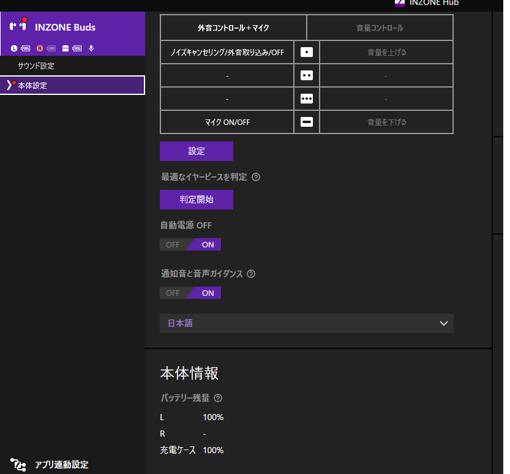This screenshot has height=474, width=510.
Task: Click the left earbud battery level icon
Action: (25, 48)
